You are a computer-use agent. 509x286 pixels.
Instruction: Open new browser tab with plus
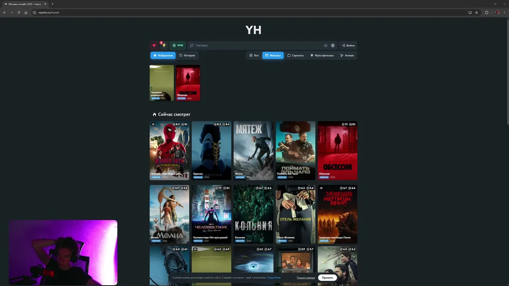click(x=52, y=4)
